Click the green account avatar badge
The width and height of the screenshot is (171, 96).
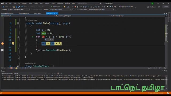[152, 3]
